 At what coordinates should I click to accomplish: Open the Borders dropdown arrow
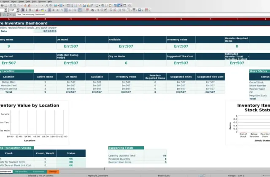[131, 10]
